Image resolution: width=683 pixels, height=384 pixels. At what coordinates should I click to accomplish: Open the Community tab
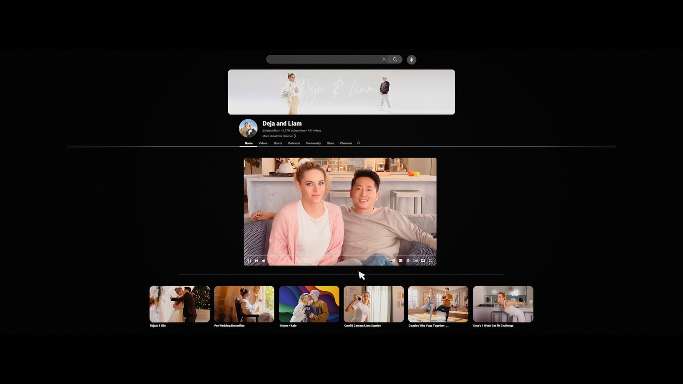point(313,143)
